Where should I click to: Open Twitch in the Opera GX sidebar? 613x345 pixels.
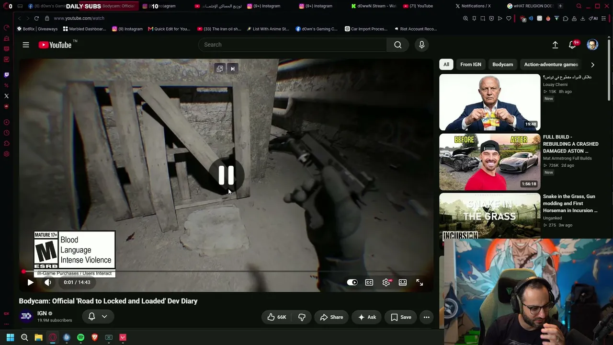pos(6,75)
